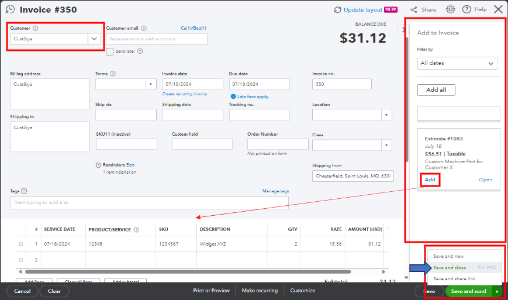The width and height of the screenshot is (508, 300).
Task: Open the Class dropdown
Action: [x=386, y=145]
